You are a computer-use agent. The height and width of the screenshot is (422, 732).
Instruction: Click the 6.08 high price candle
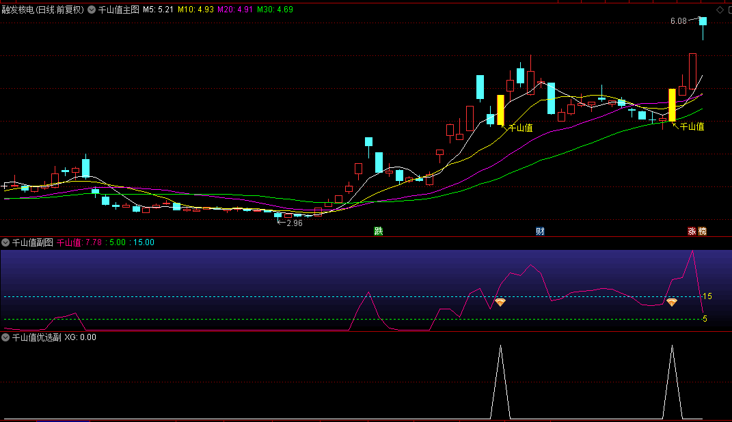[x=703, y=21]
